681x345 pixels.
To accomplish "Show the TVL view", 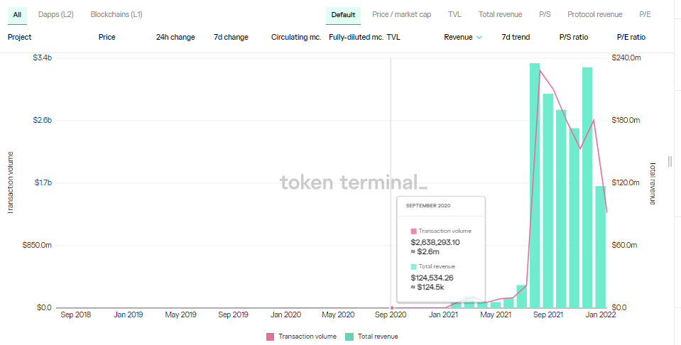I will 454,14.
